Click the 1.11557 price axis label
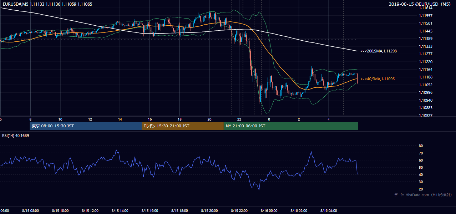The image size is (456, 214). pyautogui.click(x=425, y=16)
